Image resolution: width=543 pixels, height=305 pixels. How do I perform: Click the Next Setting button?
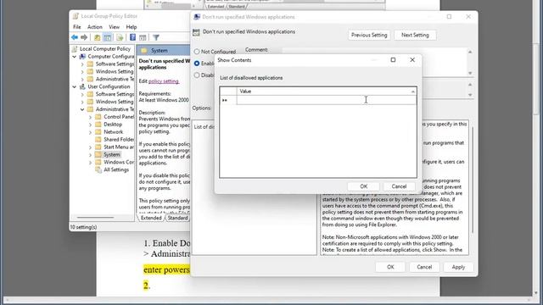[415, 35]
